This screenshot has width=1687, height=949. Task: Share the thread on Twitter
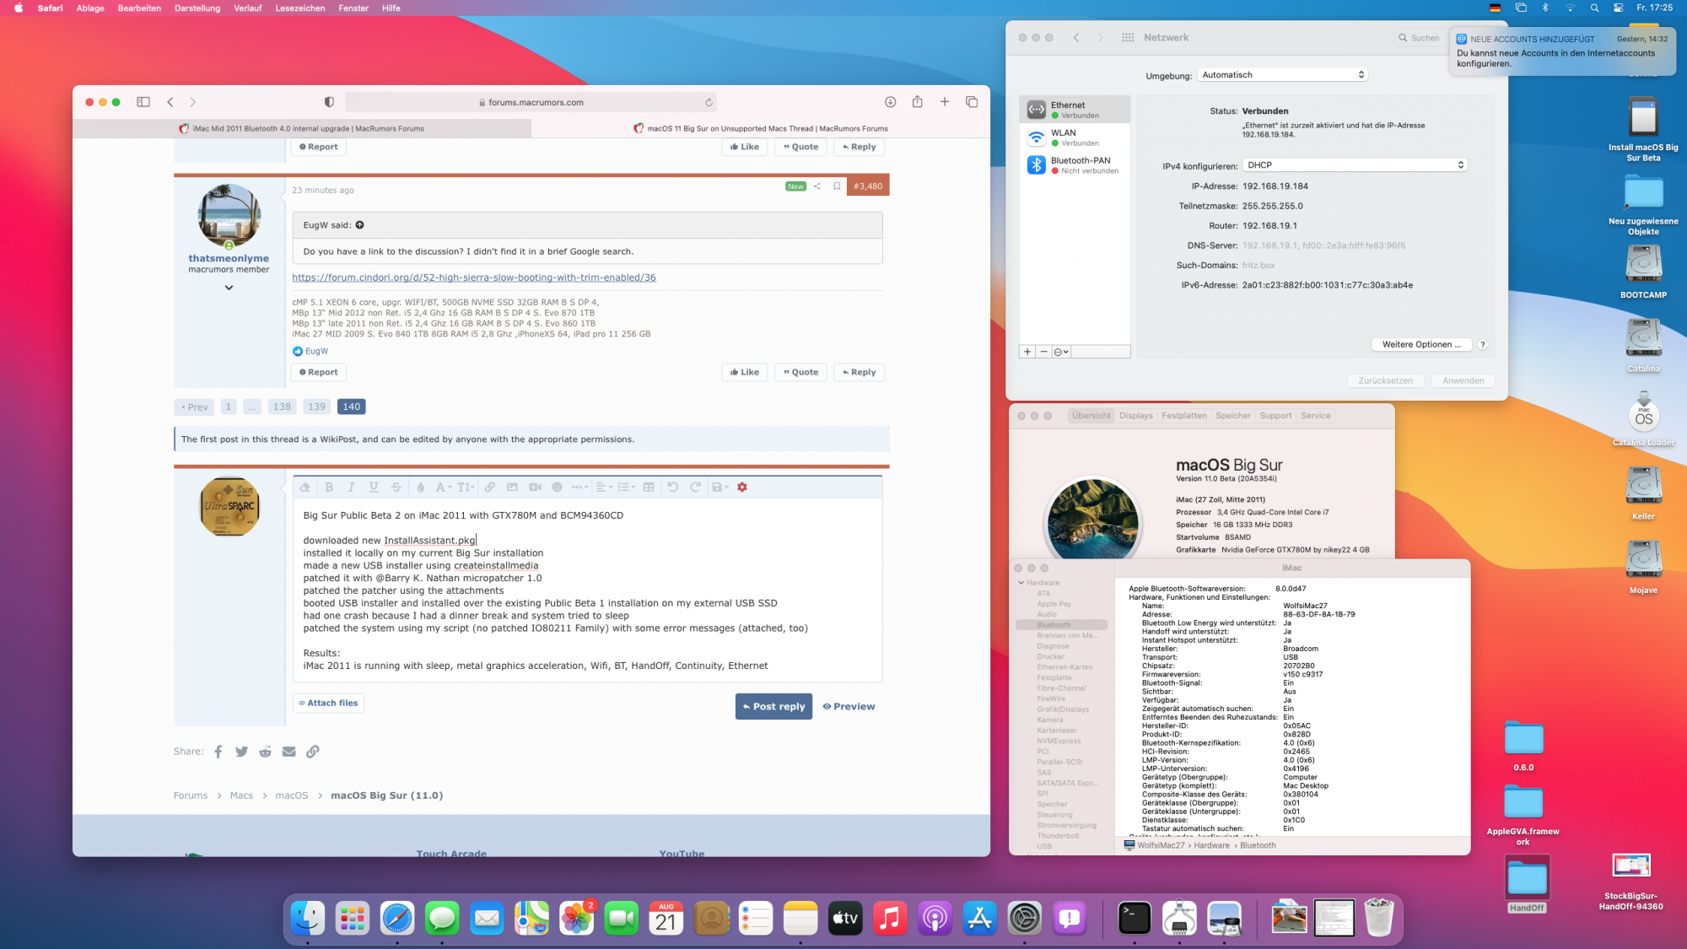pyautogui.click(x=241, y=752)
